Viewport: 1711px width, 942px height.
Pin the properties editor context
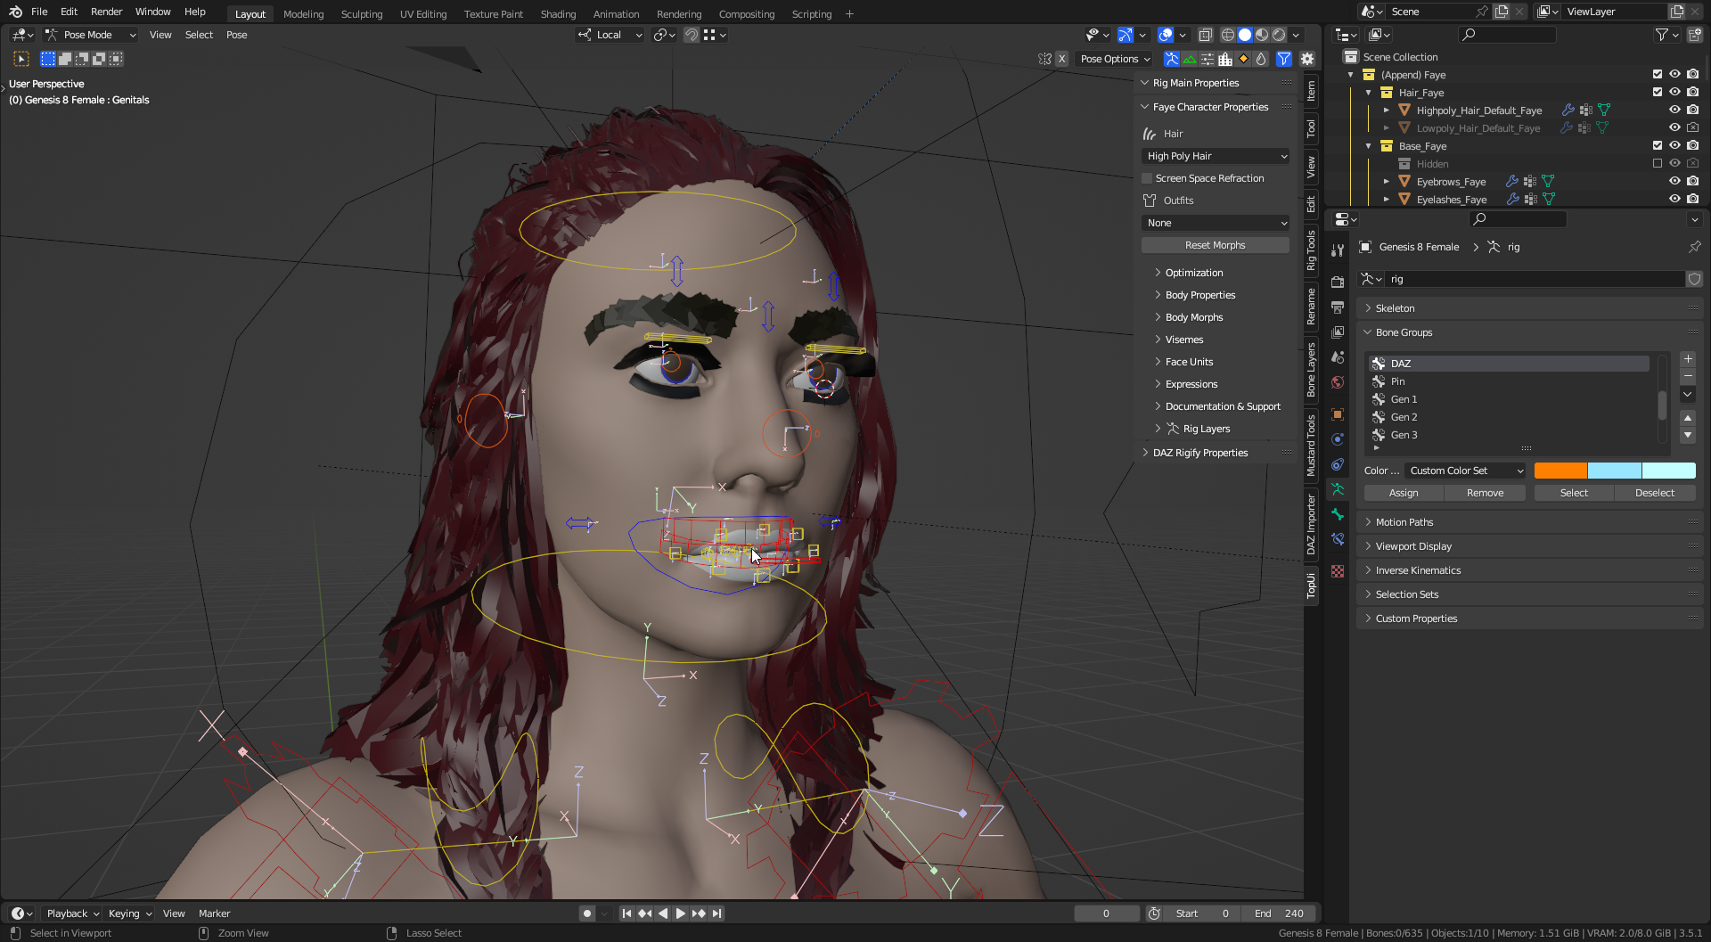pos(1694,247)
